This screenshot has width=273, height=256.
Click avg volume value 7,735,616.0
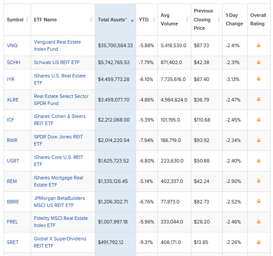[x=173, y=79]
